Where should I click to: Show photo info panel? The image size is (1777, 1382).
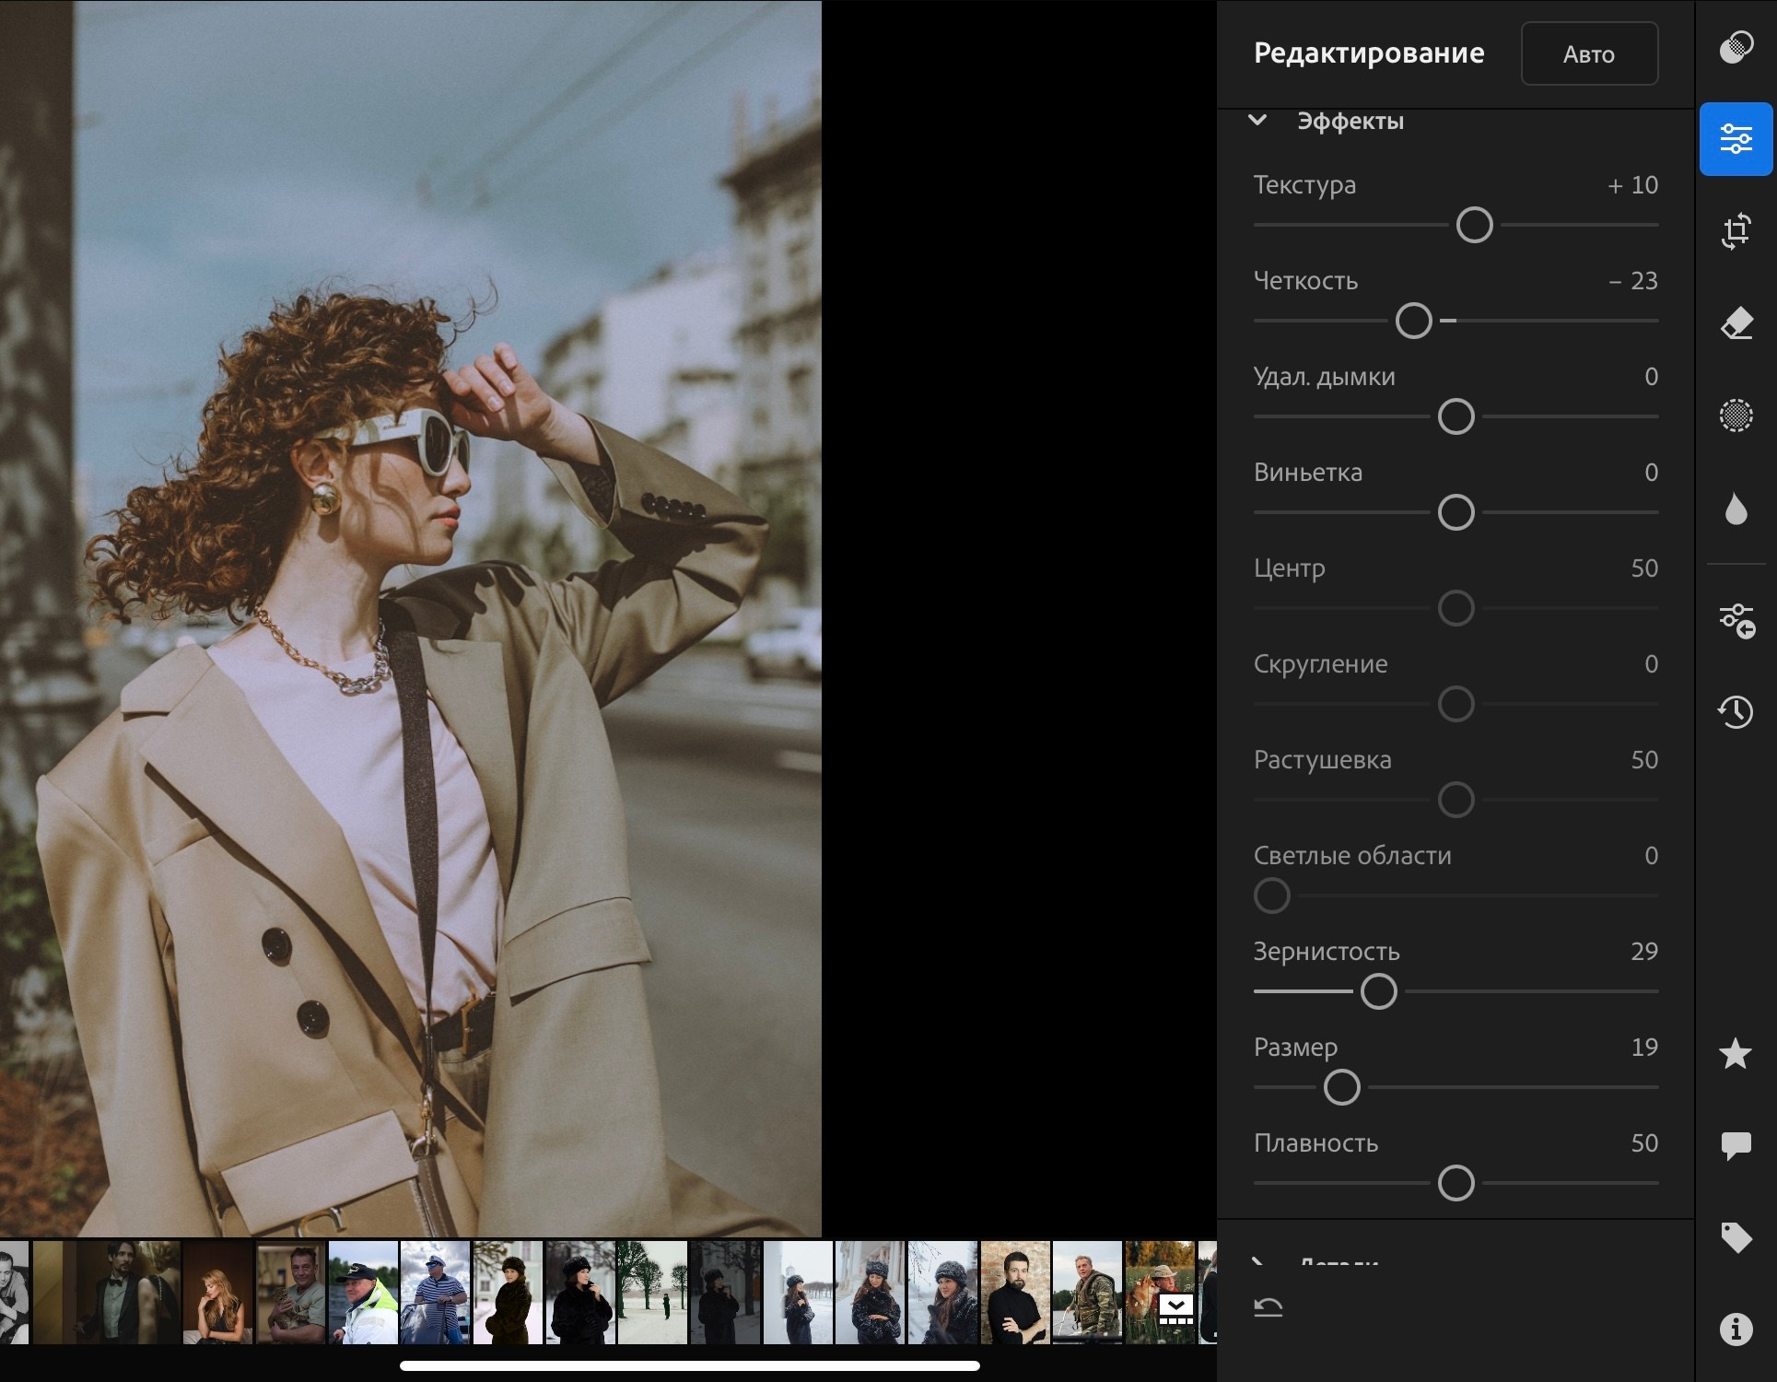[x=1736, y=1329]
